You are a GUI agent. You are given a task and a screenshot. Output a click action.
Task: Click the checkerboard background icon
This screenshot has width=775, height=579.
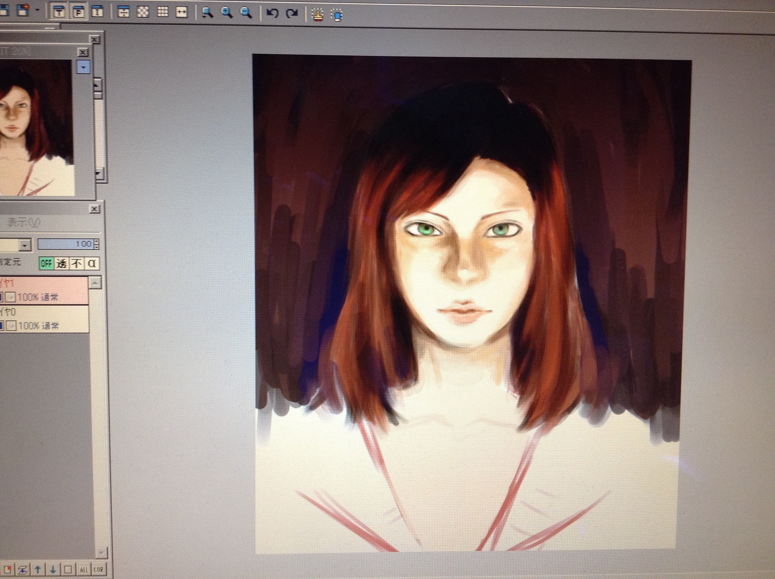click(x=143, y=12)
